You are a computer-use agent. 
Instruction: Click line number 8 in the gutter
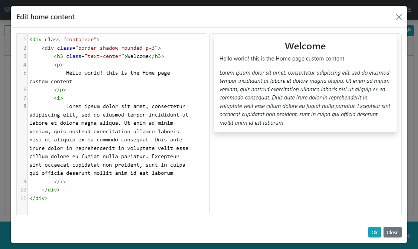coord(24,107)
